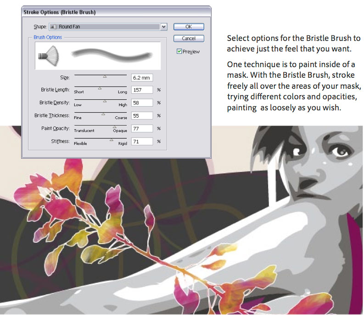Click the Paint Opacity field showing 77

(142, 129)
